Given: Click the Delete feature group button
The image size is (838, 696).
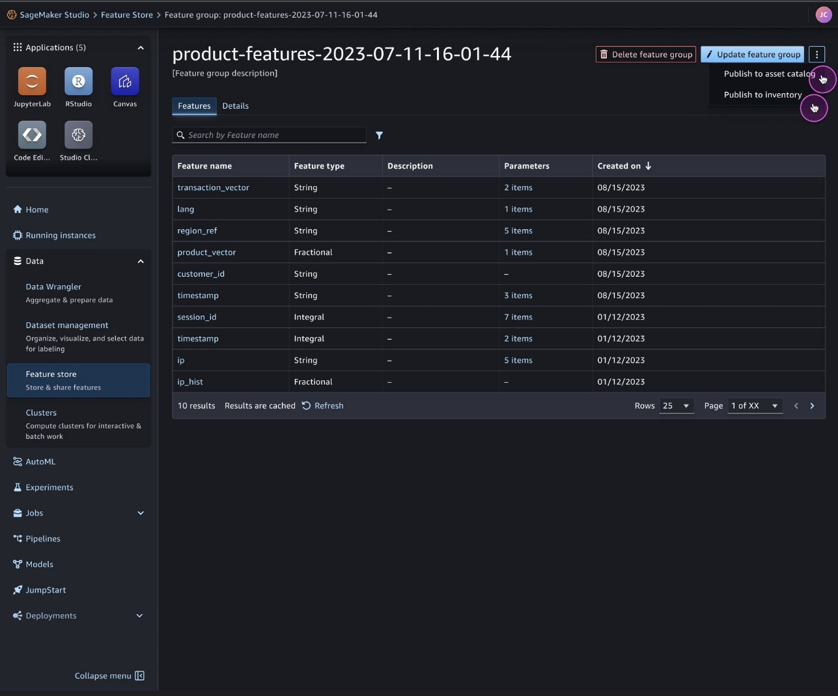Looking at the screenshot, I should point(645,55).
